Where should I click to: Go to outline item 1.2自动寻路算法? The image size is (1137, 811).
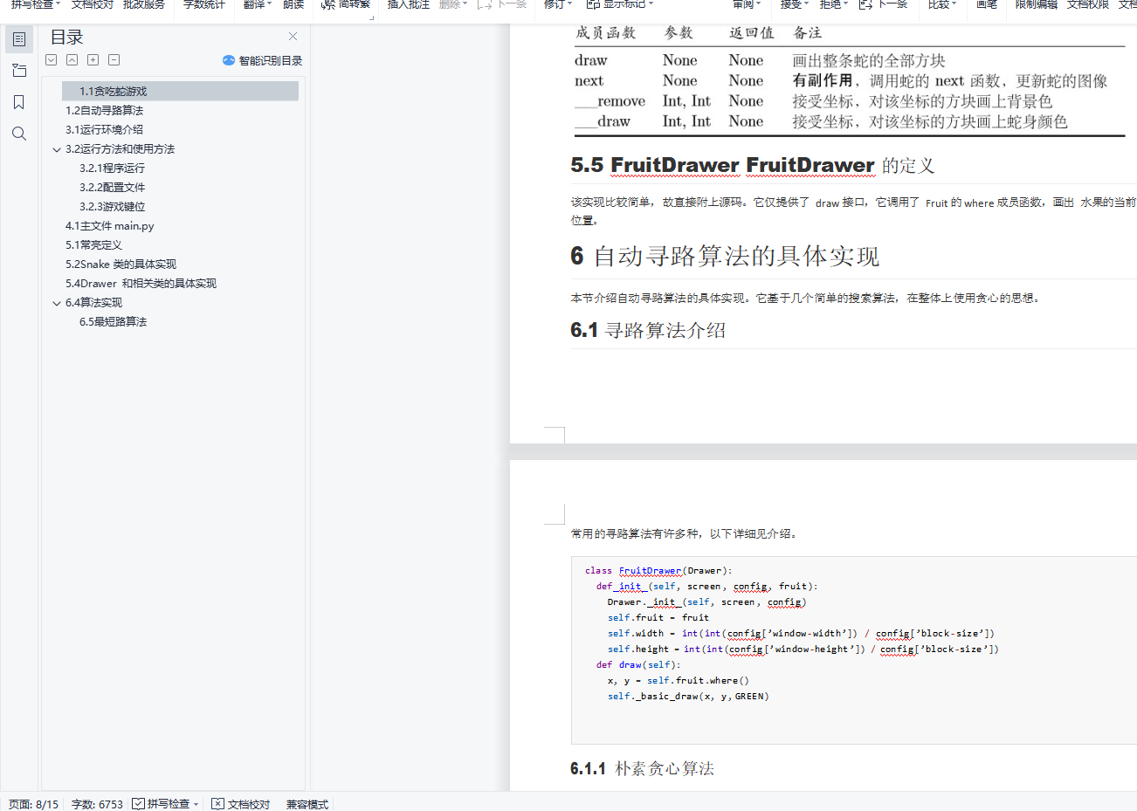pyautogui.click(x=104, y=110)
